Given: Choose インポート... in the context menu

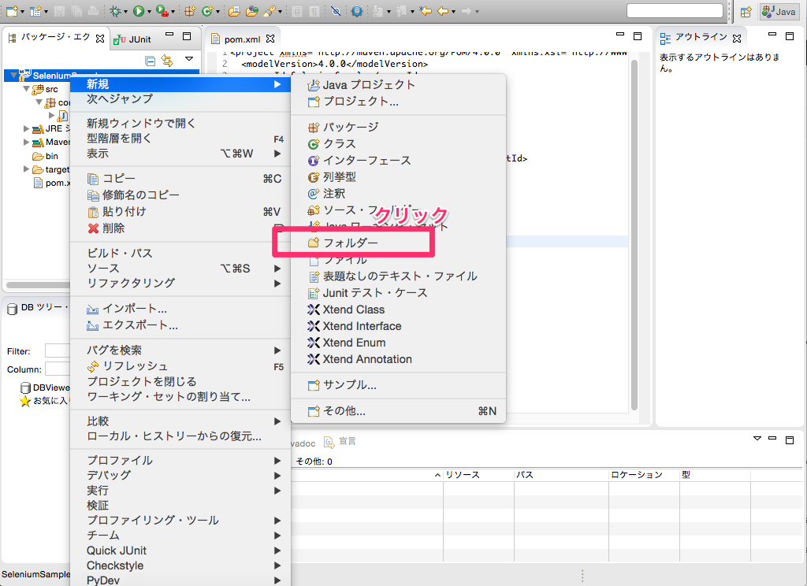Looking at the screenshot, I should click(180, 309).
